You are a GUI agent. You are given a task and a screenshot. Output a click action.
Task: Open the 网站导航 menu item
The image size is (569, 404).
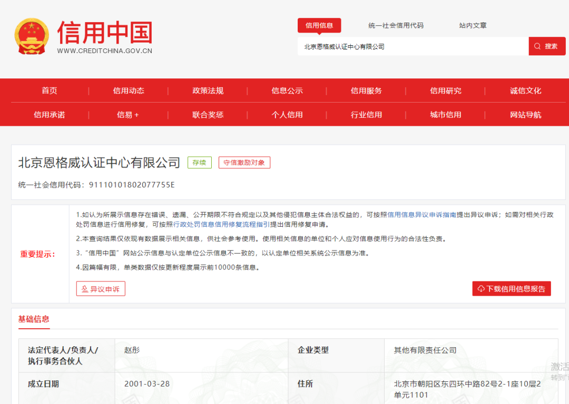525,114
